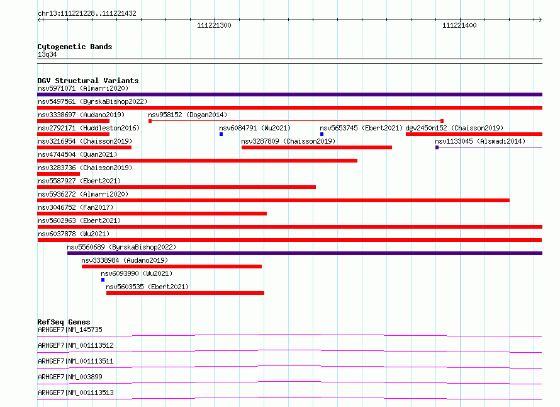Open ARHGEF7|NM_001113513 gene label

(x=76, y=393)
